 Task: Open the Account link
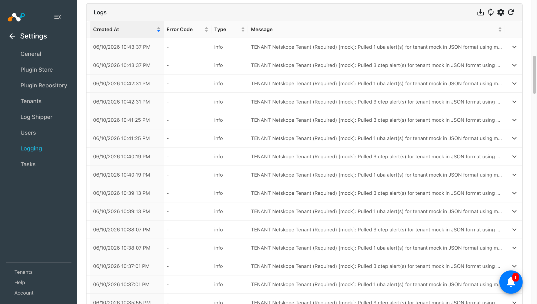click(24, 293)
